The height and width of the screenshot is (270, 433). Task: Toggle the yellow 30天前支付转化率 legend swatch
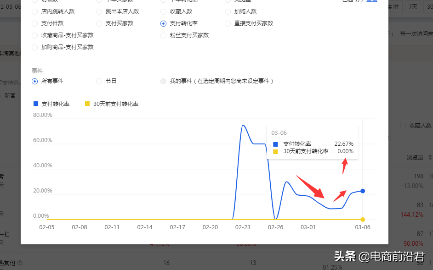click(x=87, y=104)
